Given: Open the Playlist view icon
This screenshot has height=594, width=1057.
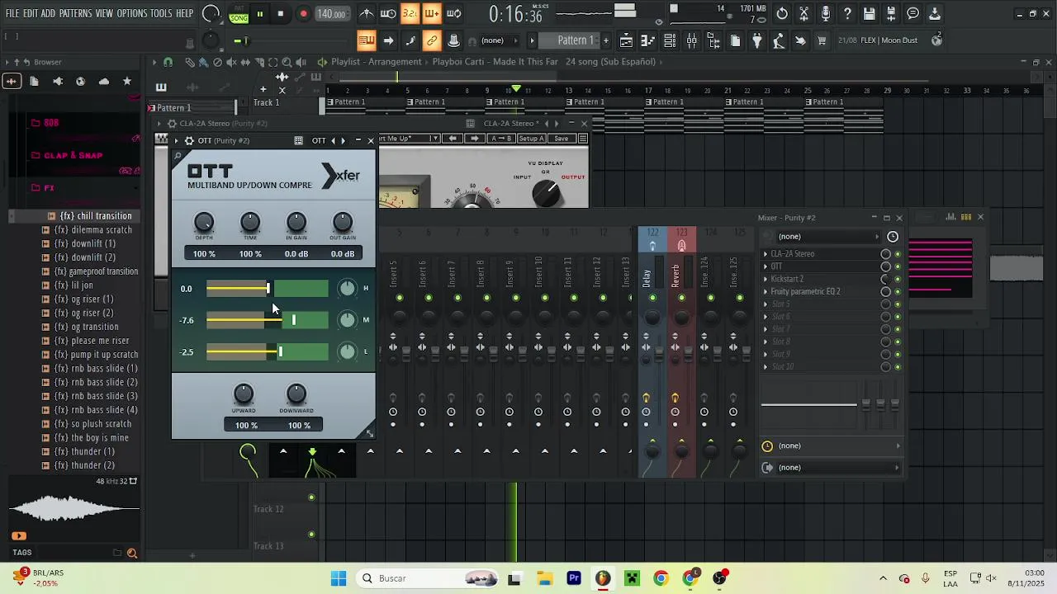Looking at the screenshot, I should click(x=626, y=40).
